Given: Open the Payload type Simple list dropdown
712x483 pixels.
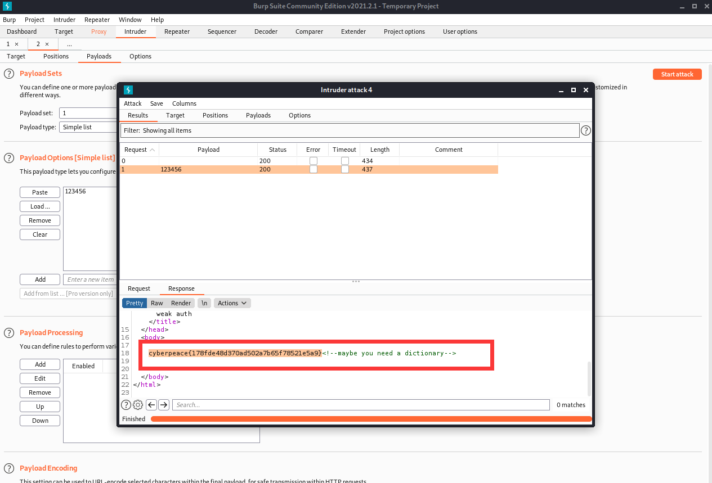Looking at the screenshot, I should pos(88,127).
